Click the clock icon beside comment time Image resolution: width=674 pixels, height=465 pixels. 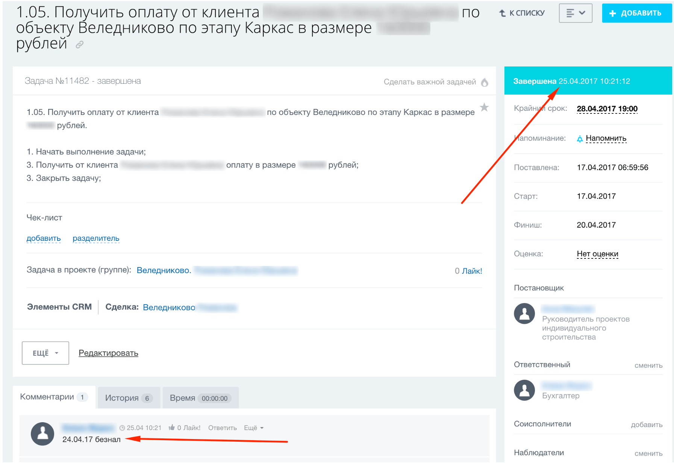pos(122,428)
